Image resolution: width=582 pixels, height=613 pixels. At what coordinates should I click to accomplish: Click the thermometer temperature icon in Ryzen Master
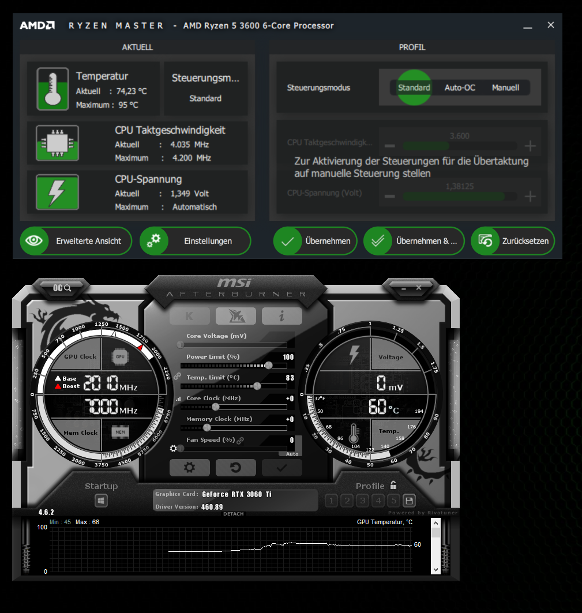click(53, 89)
